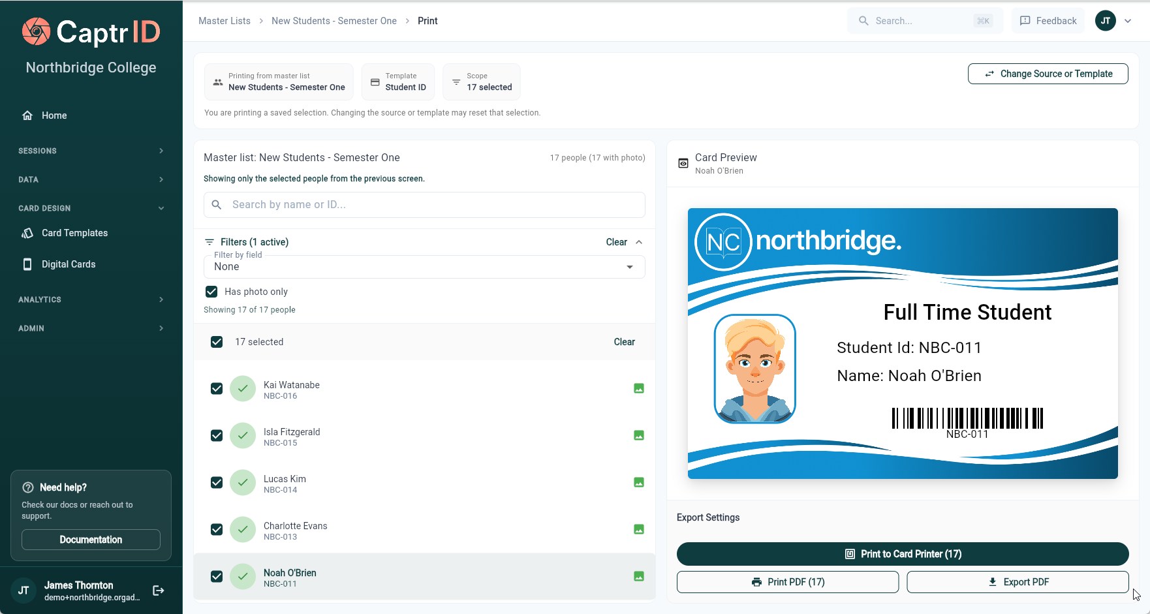Click the Search by name or ID field
The width and height of the screenshot is (1150, 614).
(424, 204)
